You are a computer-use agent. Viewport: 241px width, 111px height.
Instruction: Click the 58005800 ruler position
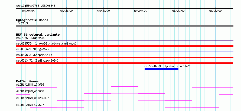(29, 11)
